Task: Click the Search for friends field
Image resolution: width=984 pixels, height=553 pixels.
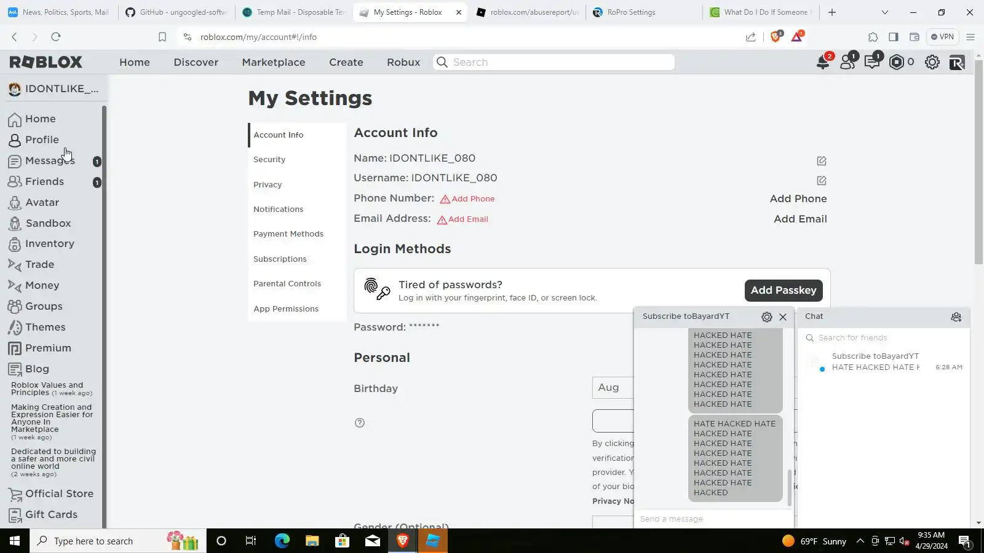Action: pyautogui.click(x=884, y=338)
